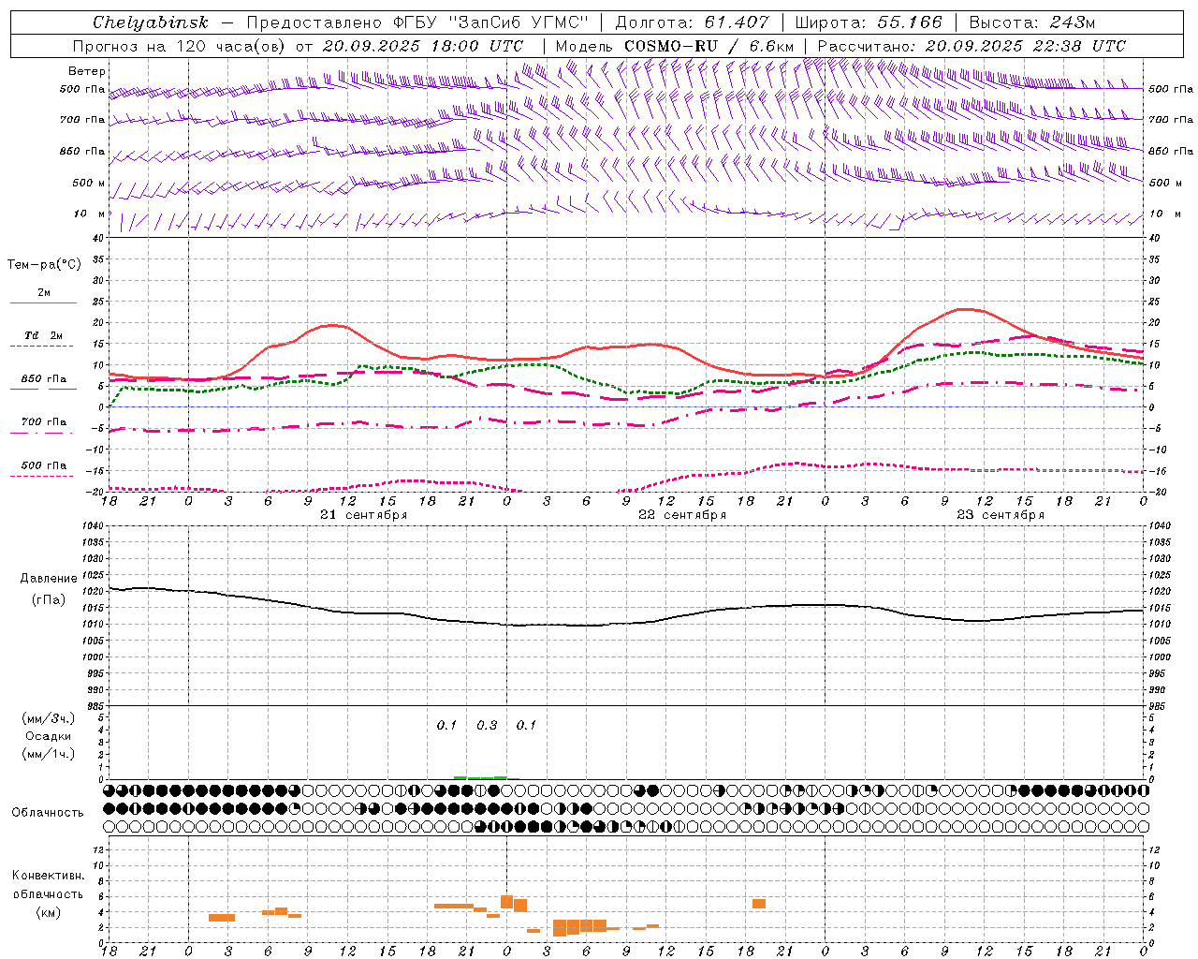This screenshot has width=1198, height=959.
Task: Click the 0.3 precipitation amount value
Action: [x=487, y=726]
